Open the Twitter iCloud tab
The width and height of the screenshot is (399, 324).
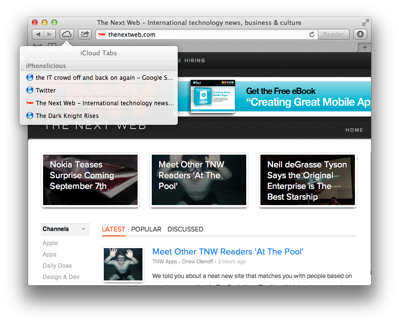coord(99,90)
